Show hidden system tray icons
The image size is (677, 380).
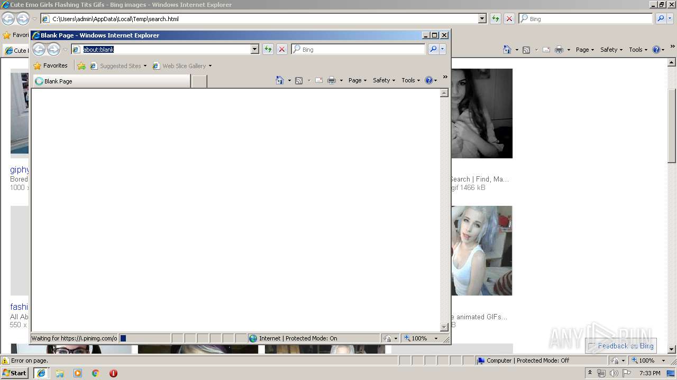590,373
